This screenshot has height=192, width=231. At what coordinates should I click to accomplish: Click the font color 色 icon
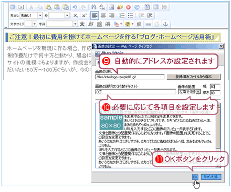pyautogui.click(x=116, y=24)
